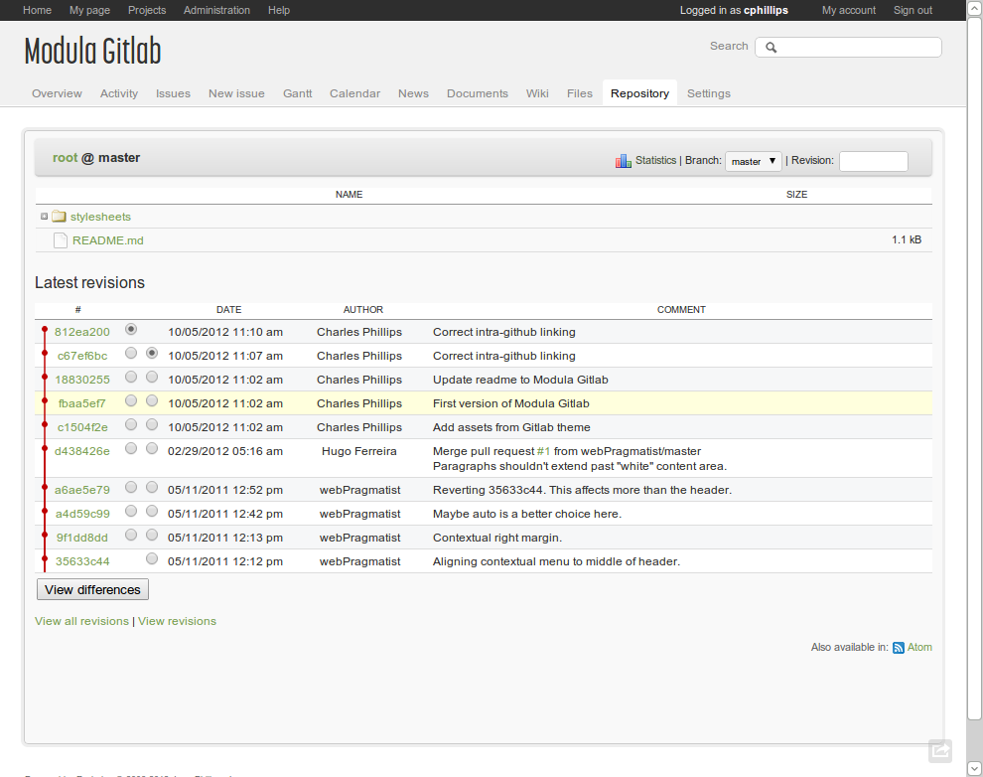Open the Gantt tab
Screen dimensions: 983x777
[x=297, y=93]
